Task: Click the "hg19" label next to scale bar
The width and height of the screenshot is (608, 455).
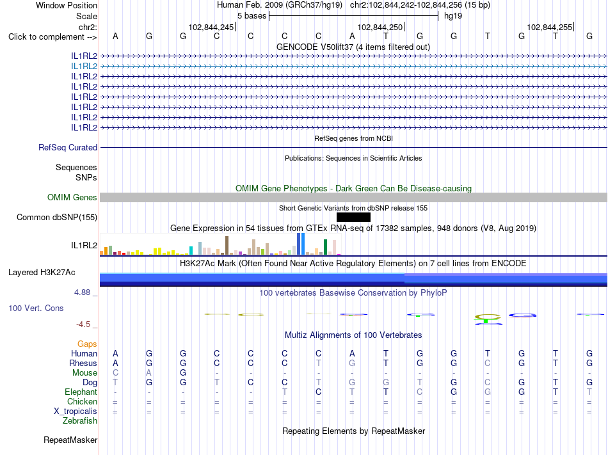Action: click(453, 16)
